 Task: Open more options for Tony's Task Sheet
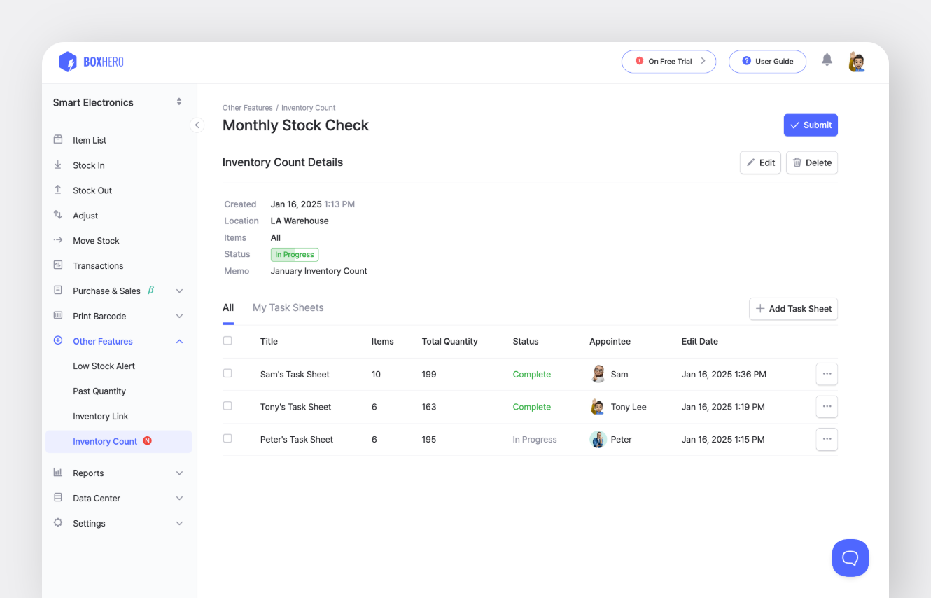827,406
